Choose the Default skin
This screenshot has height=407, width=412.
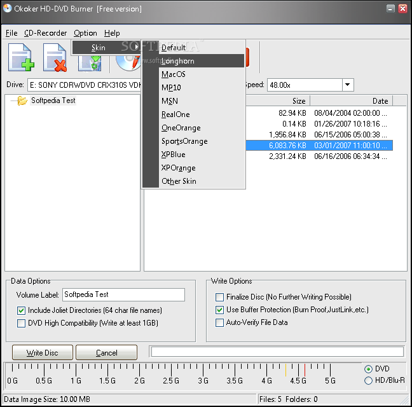[194, 48]
